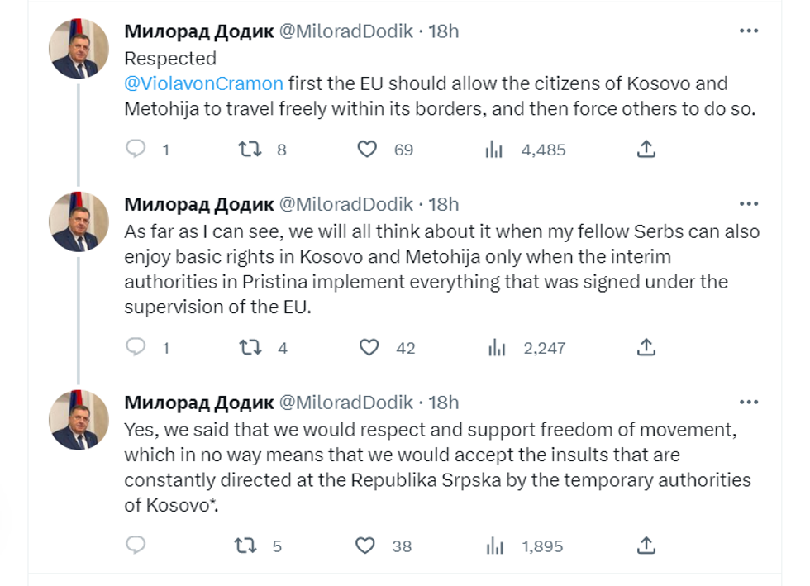Screen dimensions: 810x586
Task: Open more options menu on first tweet
Action: point(748,31)
